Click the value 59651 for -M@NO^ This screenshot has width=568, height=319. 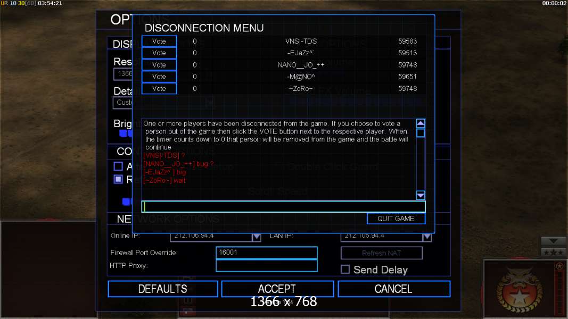[x=408, y=77]
